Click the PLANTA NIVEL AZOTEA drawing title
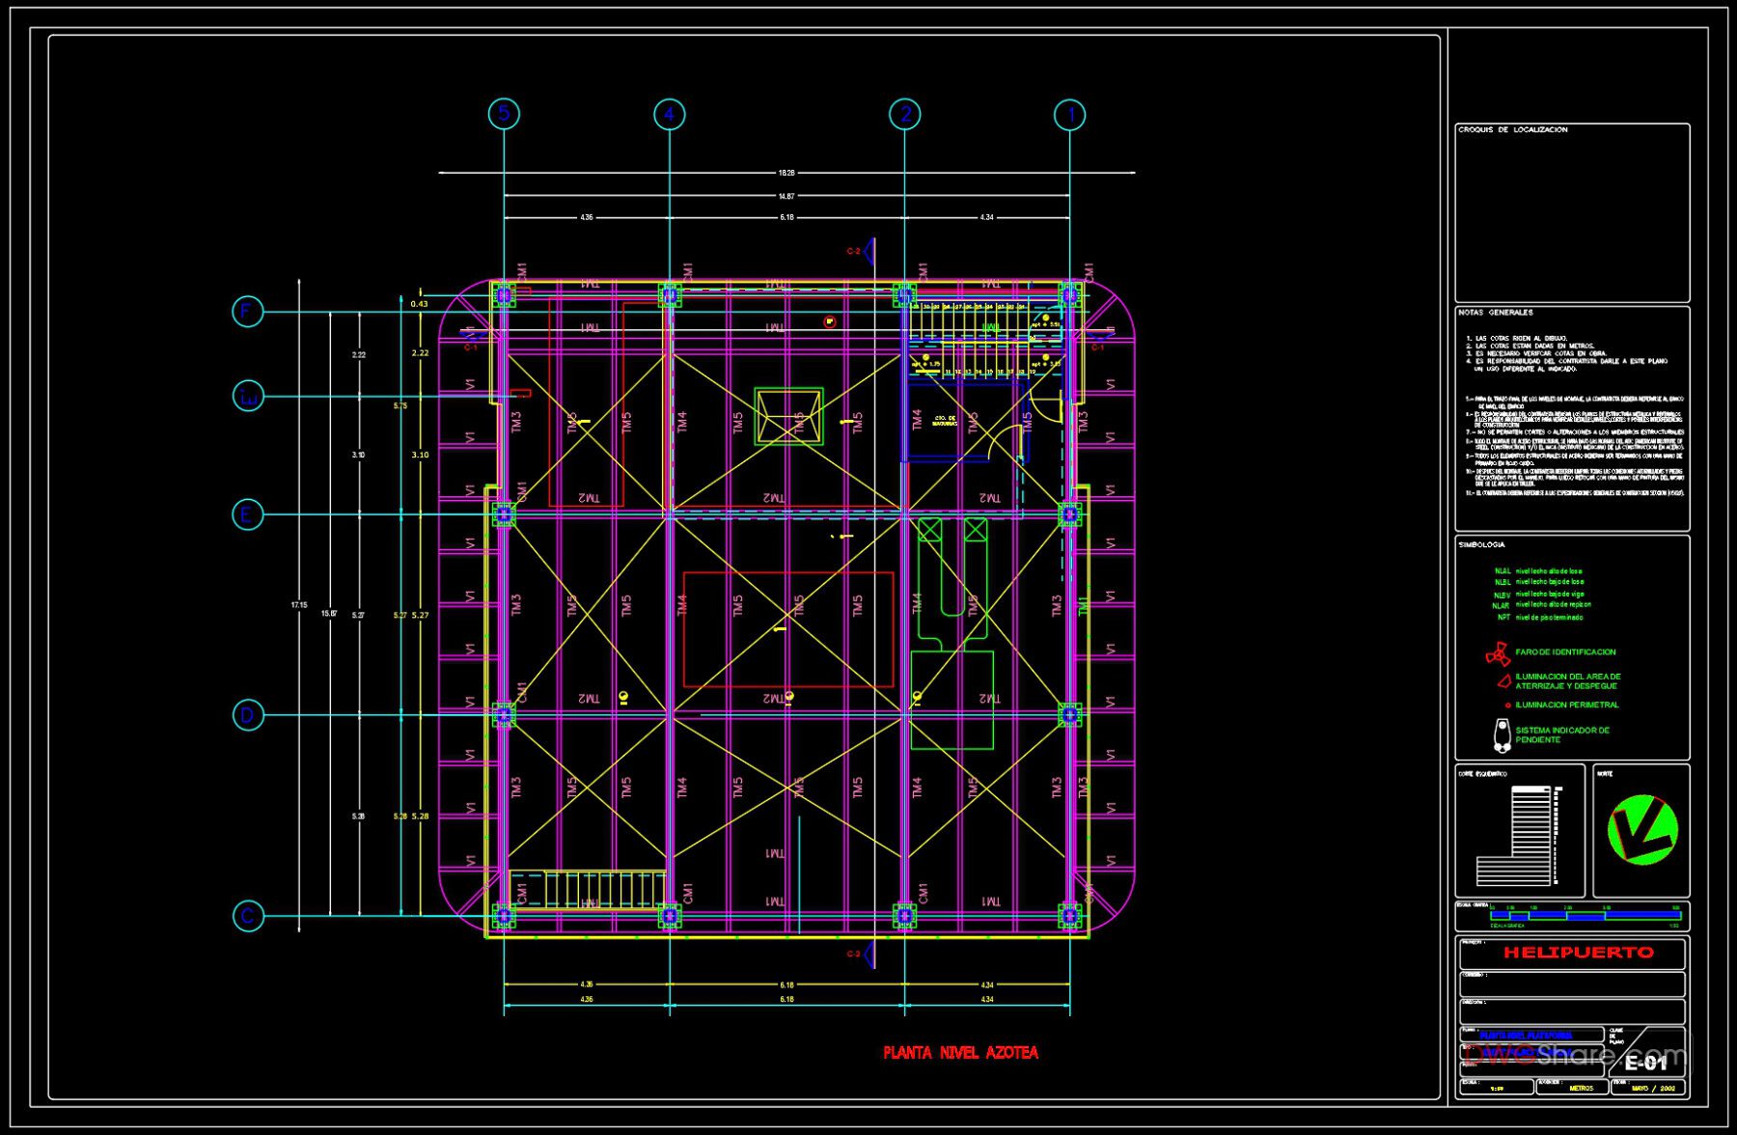This screenshot has width=1737, height=1135. pos(961,1052)
